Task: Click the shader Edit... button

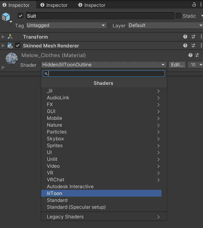Action: point(177,65)
